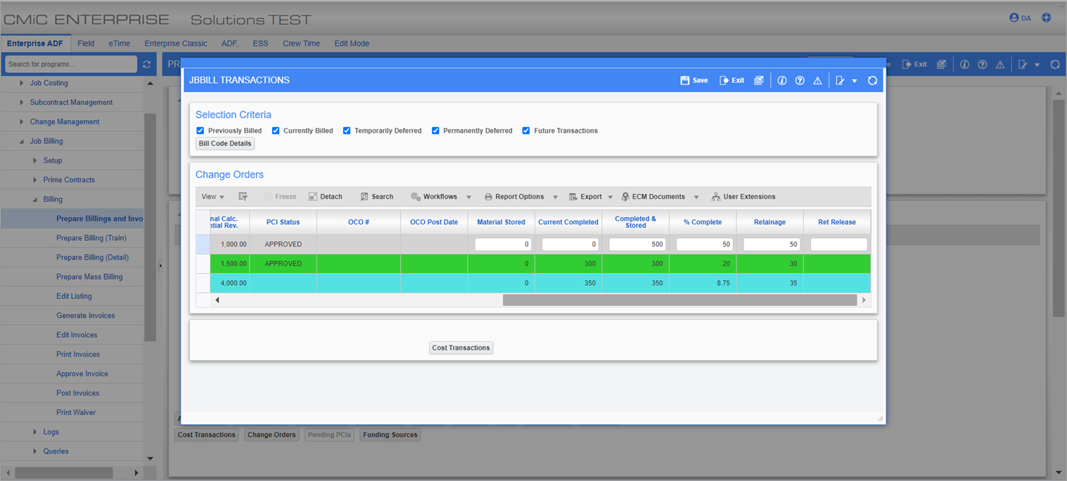Open dropdown arrow next to the notes icon

pos(855,81)
